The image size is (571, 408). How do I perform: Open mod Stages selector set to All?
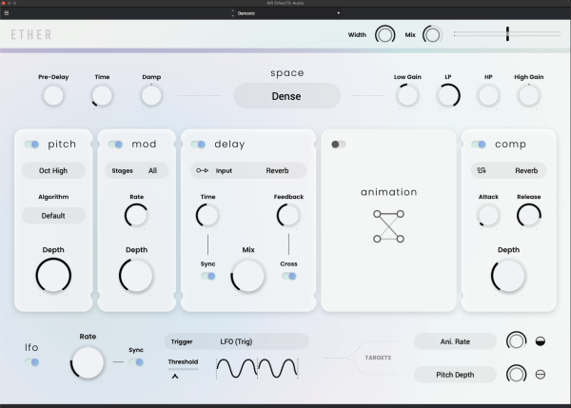point(136,170)
